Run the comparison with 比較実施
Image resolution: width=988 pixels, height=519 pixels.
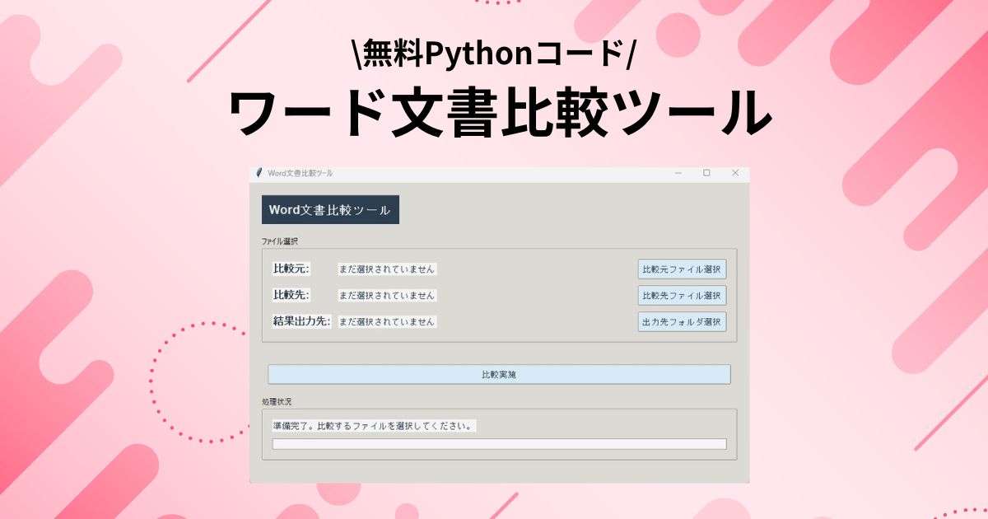pyautogui.click(x=499, y=374)
